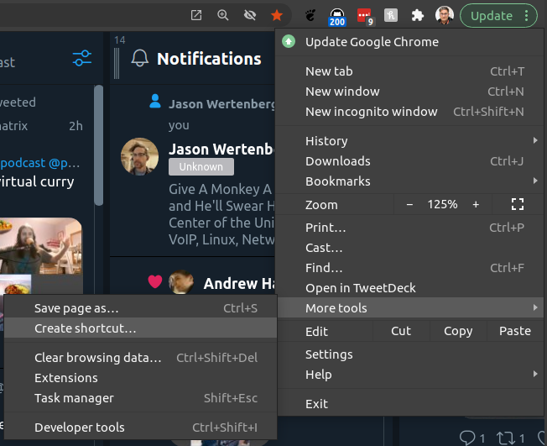Image resolution: width=547 pixels, height=446 pixels.
Task: Click Andrew's small avatar beside the heart
Action: pos(181,282)
